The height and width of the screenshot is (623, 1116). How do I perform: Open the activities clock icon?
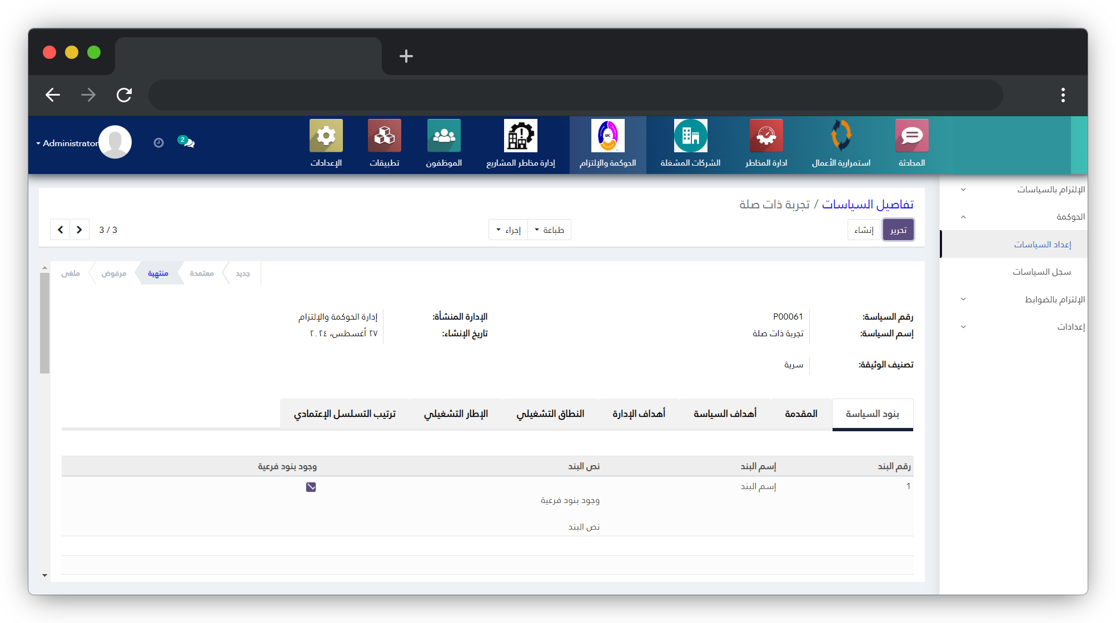point(158,143)
